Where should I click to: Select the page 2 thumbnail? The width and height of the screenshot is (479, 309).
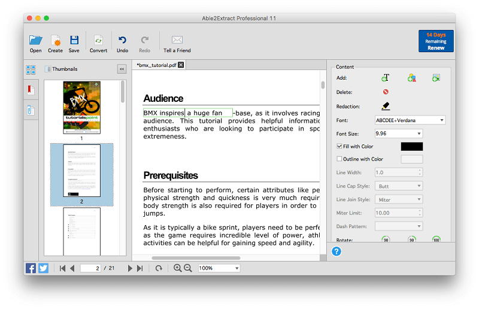(x=81, y=171)
